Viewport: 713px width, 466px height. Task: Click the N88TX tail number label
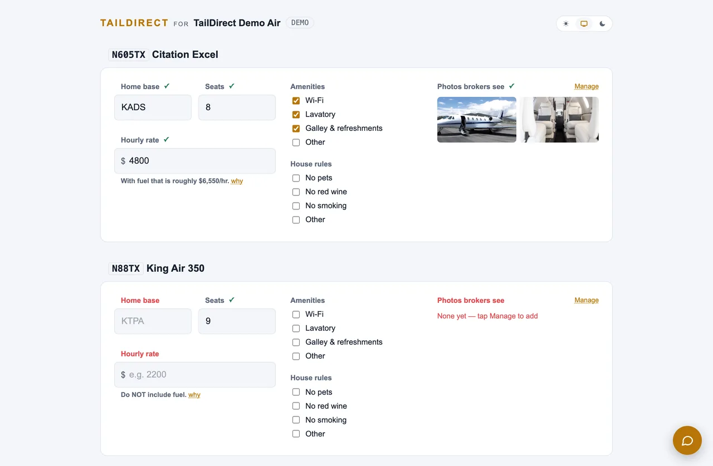(x=126, y=268)
